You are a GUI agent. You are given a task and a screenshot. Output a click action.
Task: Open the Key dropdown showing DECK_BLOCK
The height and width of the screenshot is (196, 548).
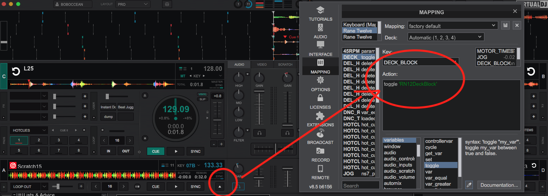point(420,62)
